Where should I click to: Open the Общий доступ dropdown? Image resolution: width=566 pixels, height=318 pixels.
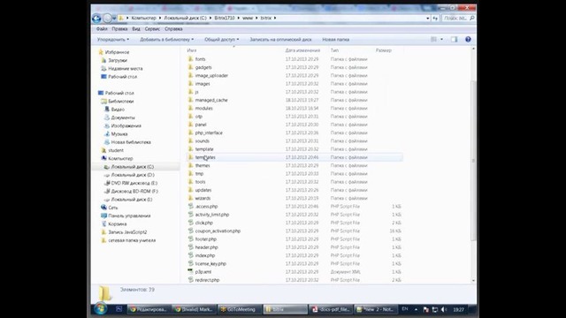pyautogui.click(x=222, y=40)
